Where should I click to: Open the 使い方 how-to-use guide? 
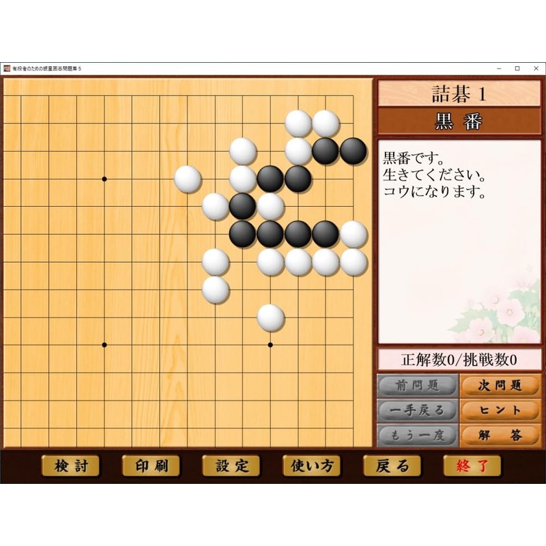(311, 465)
